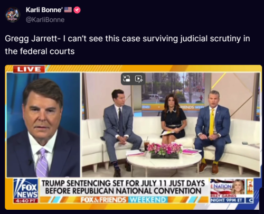
Task: Click the 4:40 PT time stamp
Action: point(26,201)
